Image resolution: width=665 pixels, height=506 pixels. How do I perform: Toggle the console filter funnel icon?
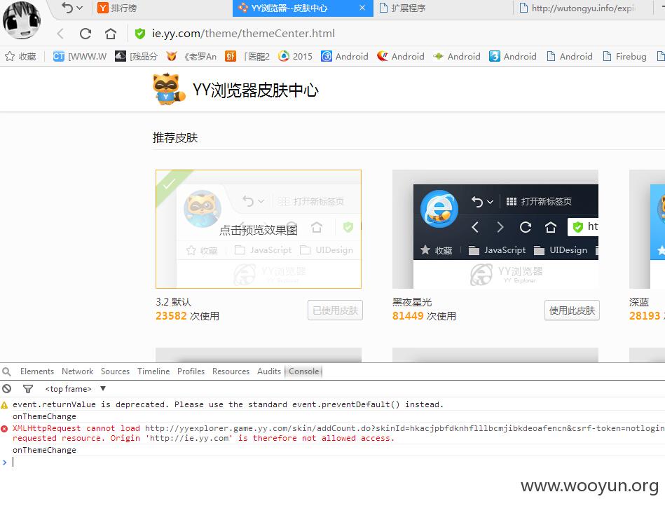[x=28, y=388]
